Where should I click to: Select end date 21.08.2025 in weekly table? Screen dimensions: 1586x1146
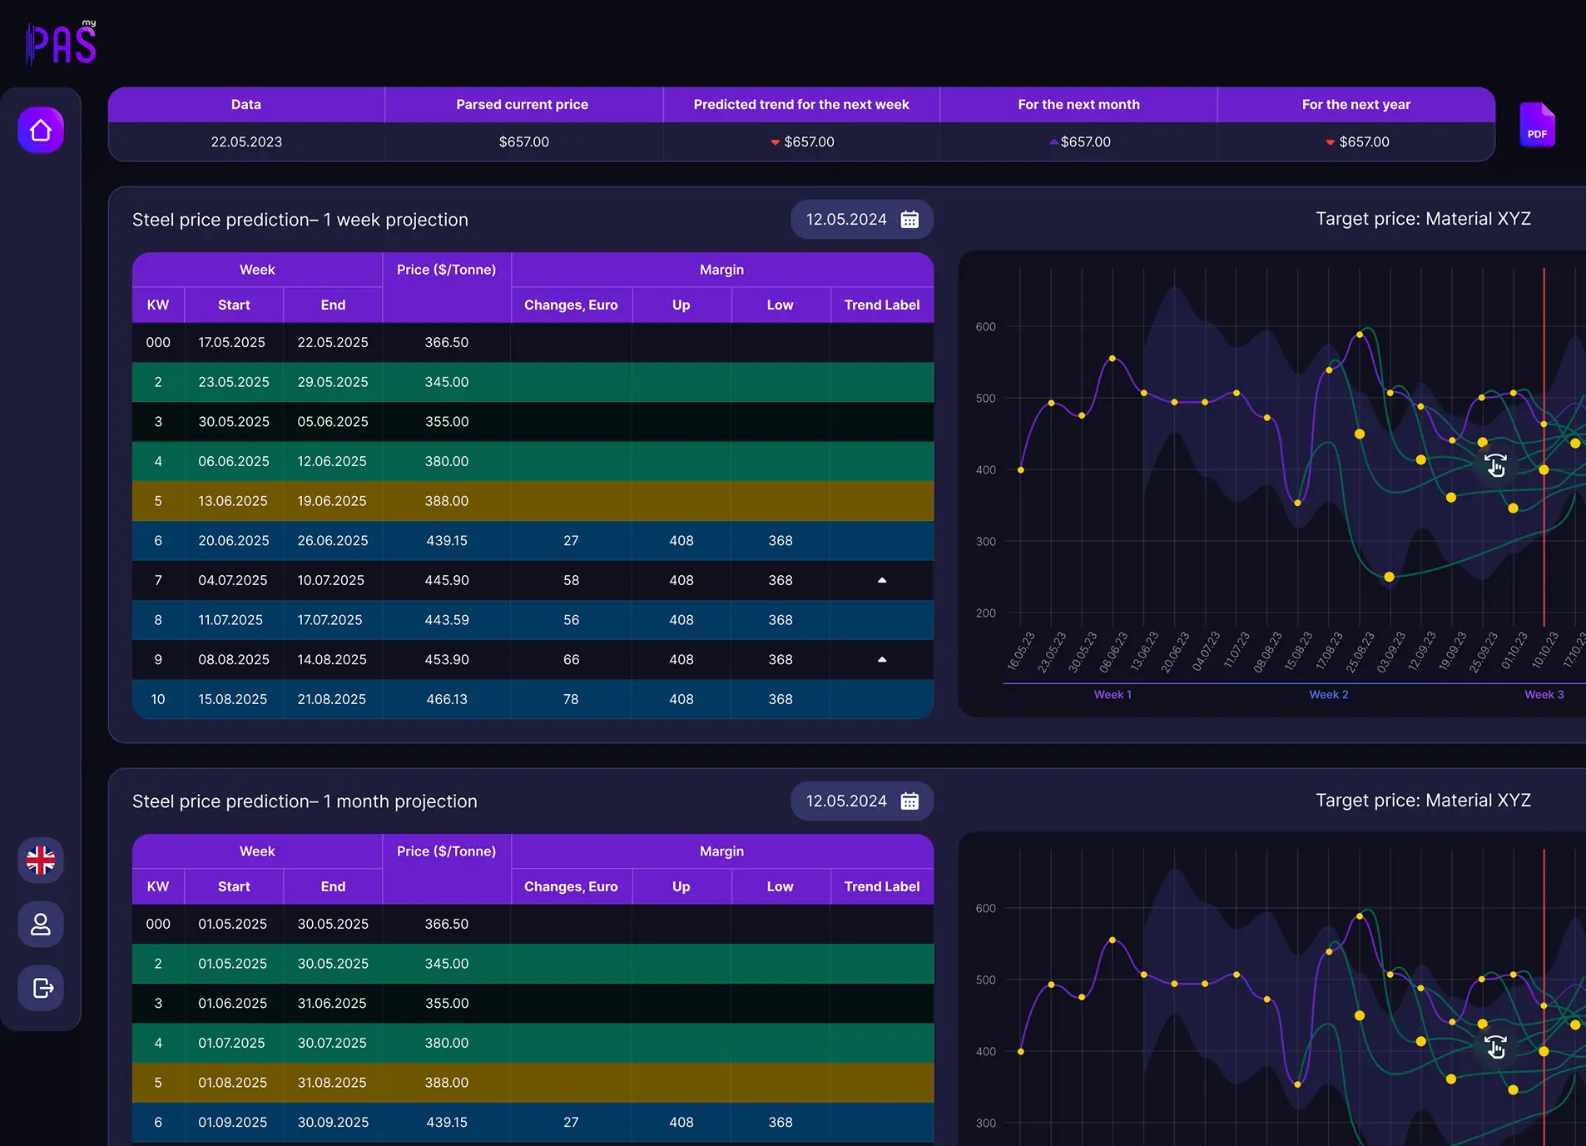[332, 699]
